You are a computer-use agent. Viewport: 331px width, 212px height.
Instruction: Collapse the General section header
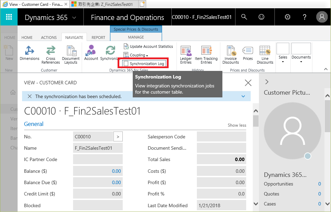[x=34, y=124]
